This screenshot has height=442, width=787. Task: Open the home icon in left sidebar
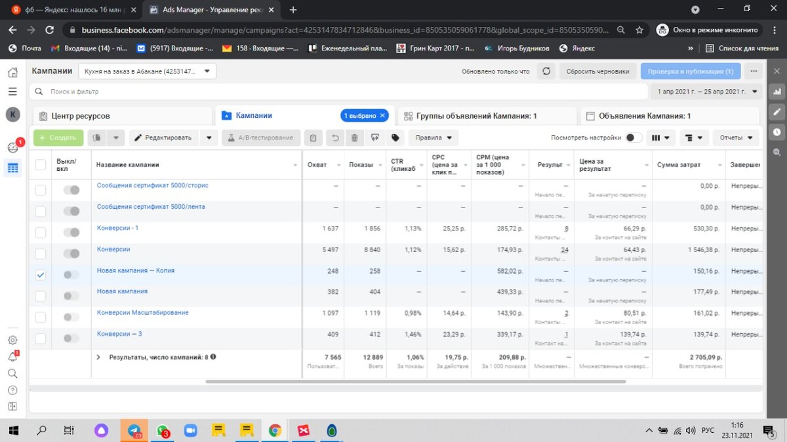coord(12,73)
